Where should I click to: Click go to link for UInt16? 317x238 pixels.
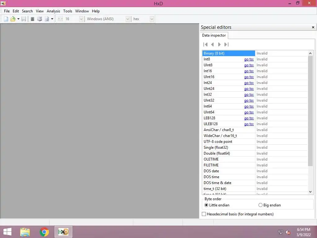coord(249,77)
